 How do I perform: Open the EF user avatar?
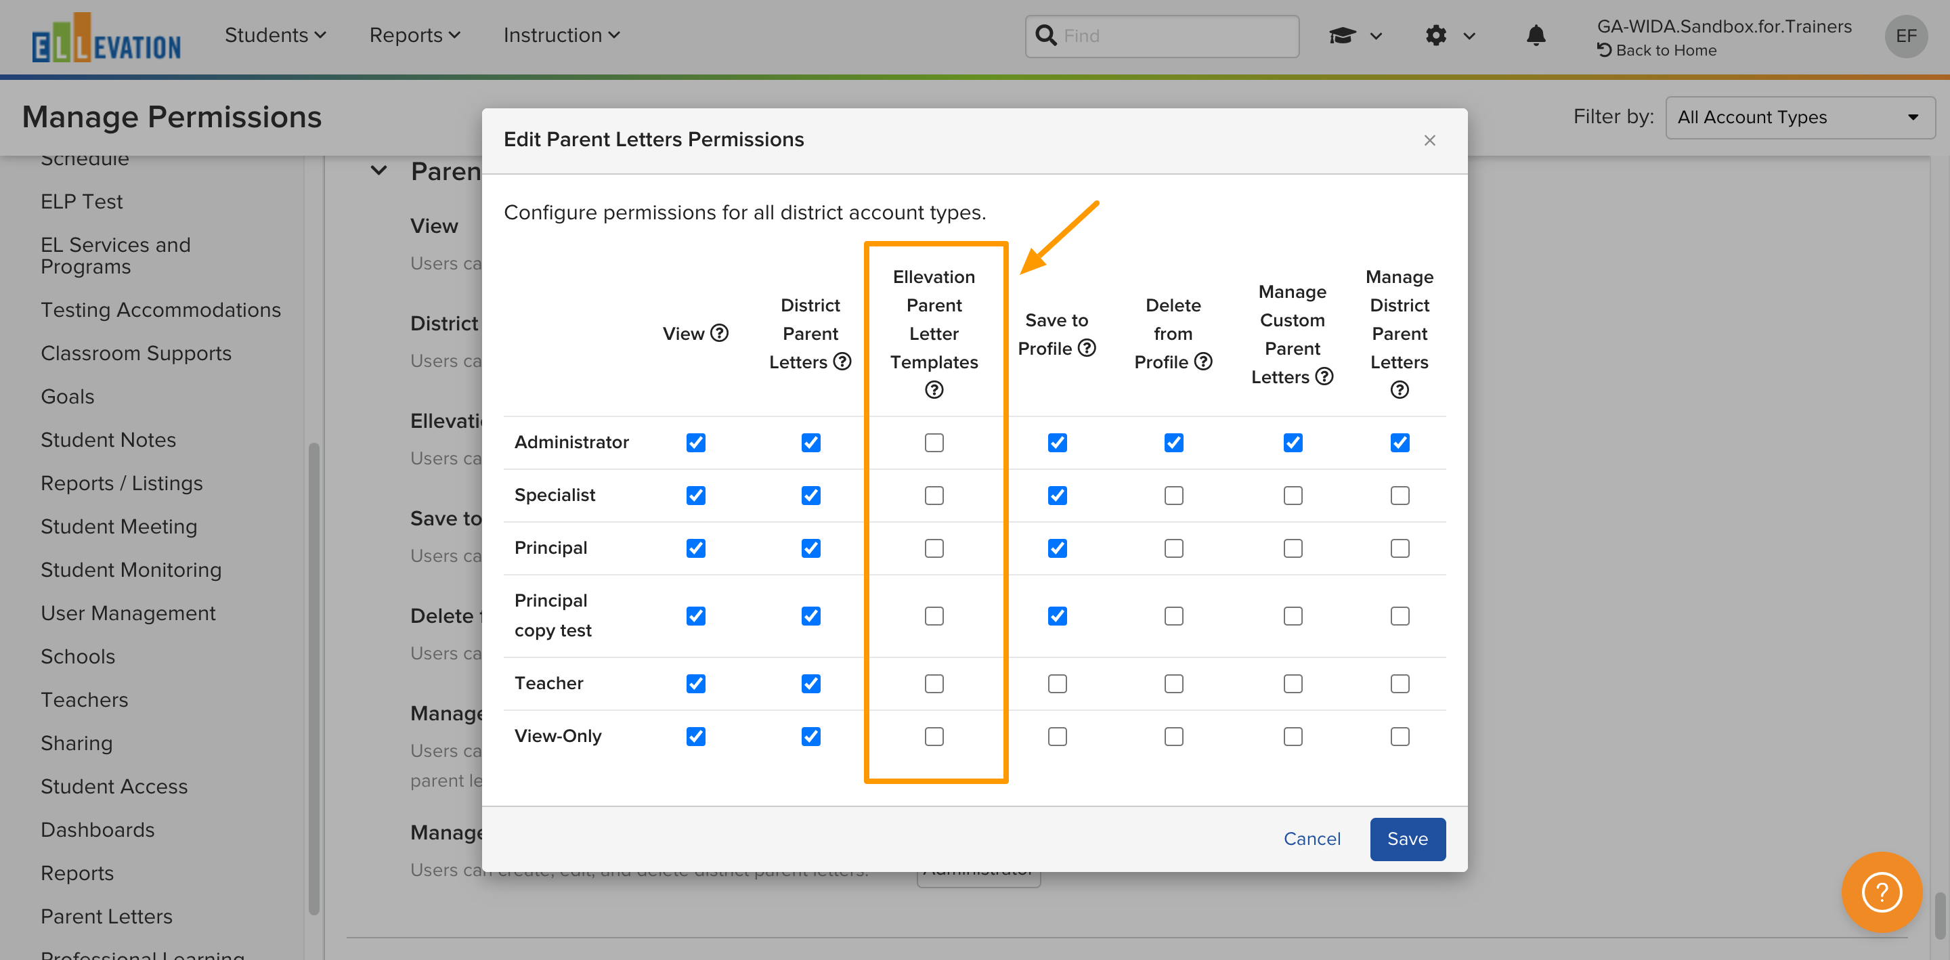pyautogui.click(x=1905, y=37)
